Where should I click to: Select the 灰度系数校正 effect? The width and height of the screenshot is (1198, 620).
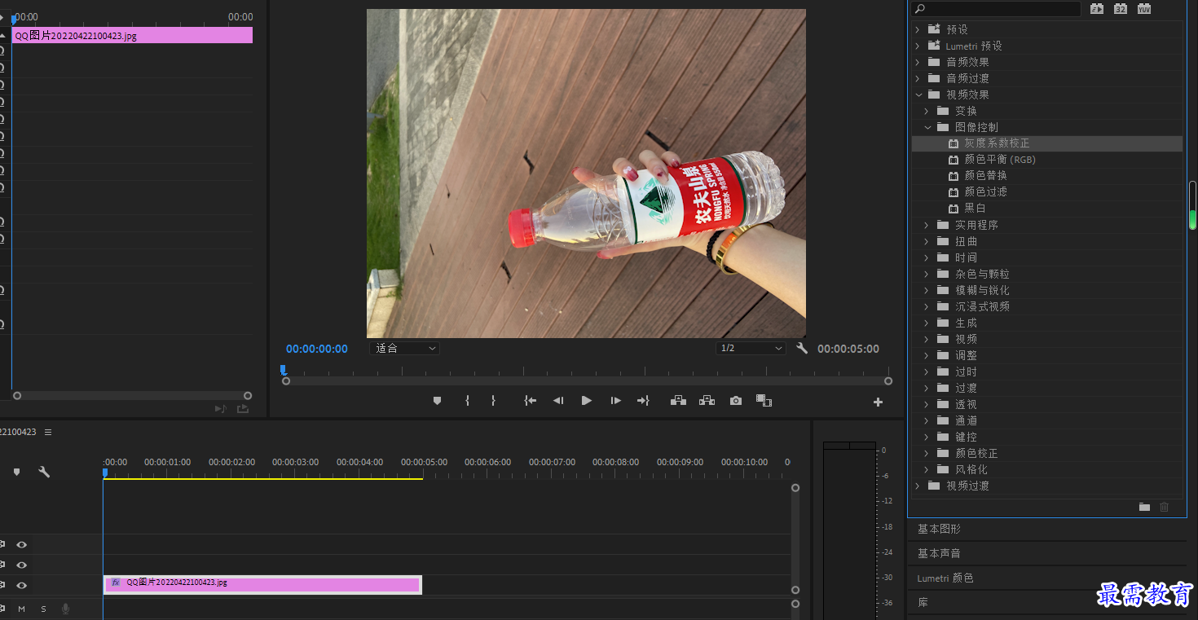click(x=1046, y=143)
